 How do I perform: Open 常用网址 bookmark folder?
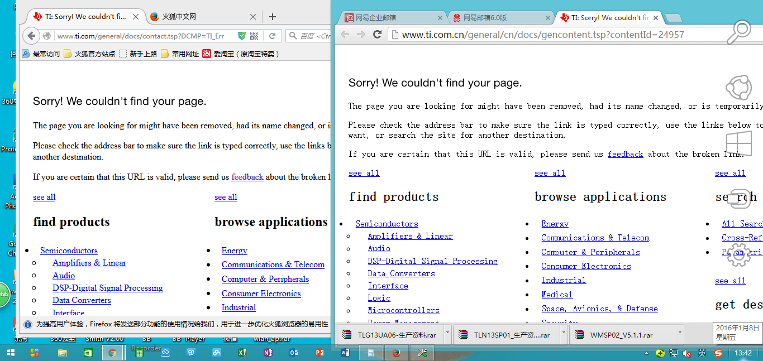tap(180, 54)
